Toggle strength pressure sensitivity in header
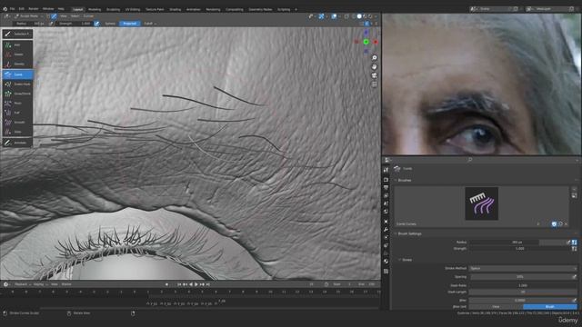Viewport: 582px width, 327px height. (96, 24)
